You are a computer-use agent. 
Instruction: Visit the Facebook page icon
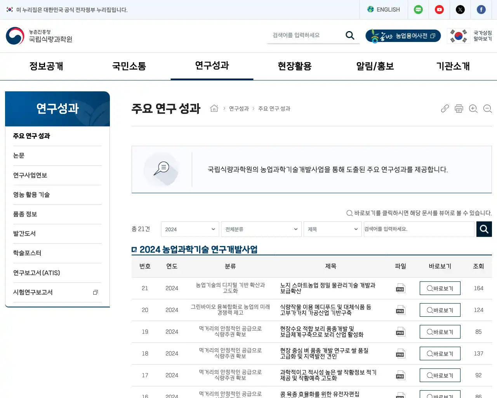point(481,9)
